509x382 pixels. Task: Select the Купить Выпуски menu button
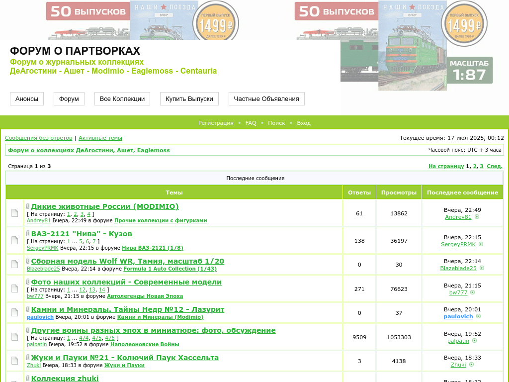pos(189,98)
